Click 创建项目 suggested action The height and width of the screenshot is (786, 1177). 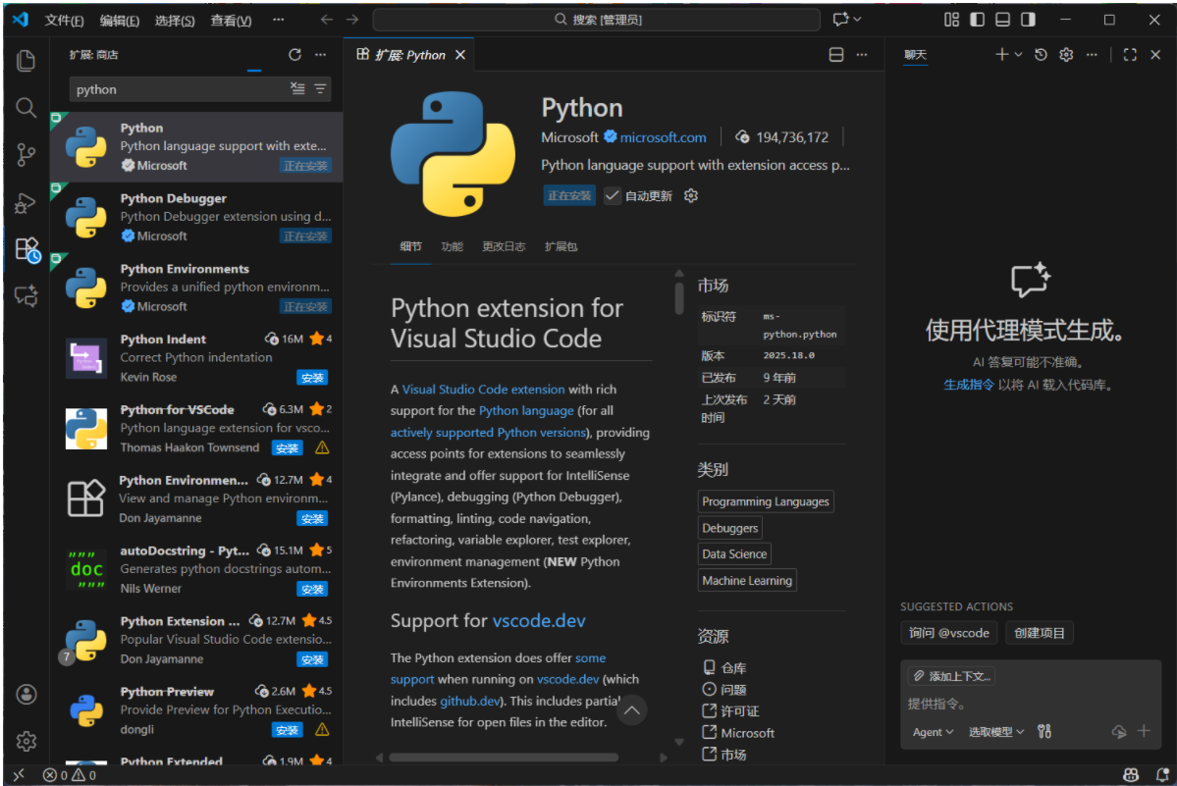1039,633
